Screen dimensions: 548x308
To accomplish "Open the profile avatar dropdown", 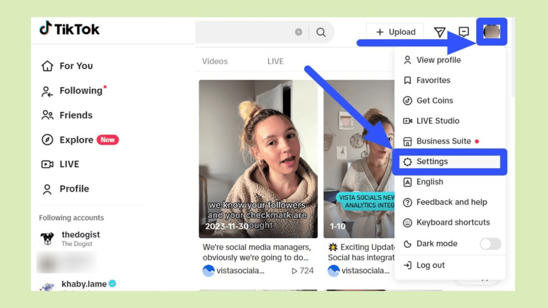I will 491,32.
